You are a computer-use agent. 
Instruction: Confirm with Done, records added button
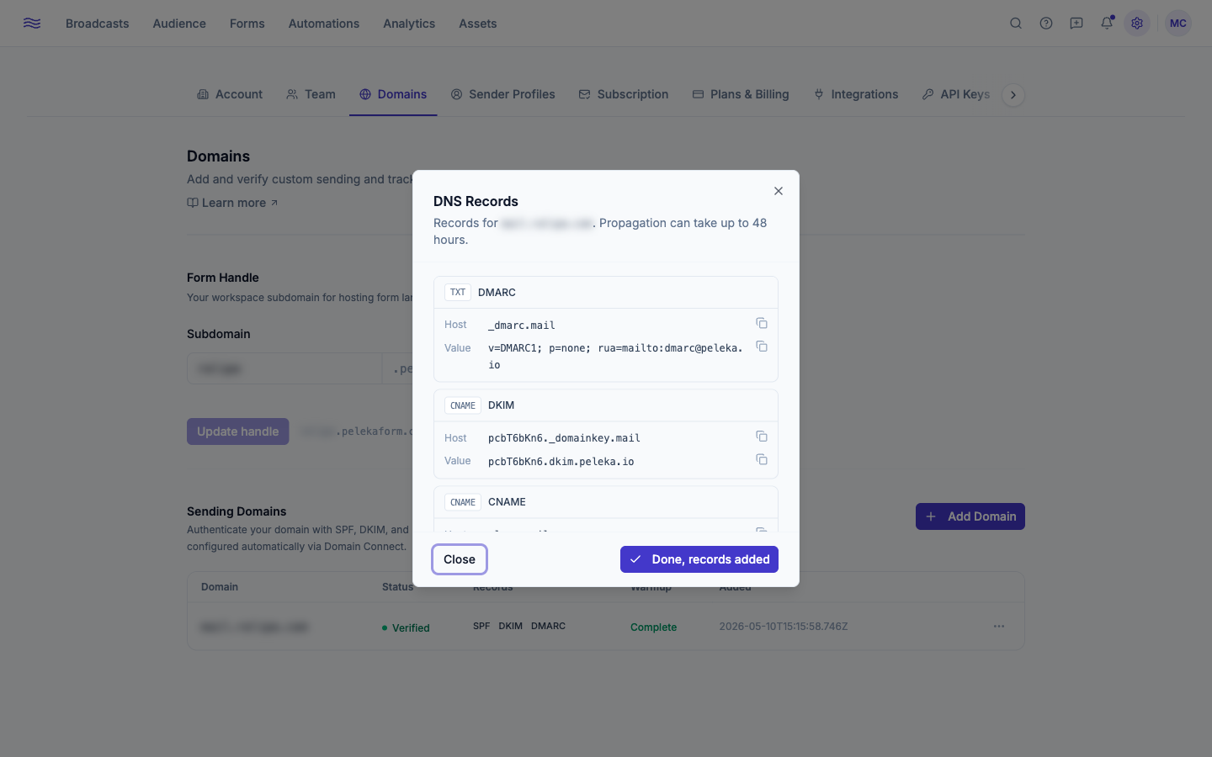click(699, 559)
